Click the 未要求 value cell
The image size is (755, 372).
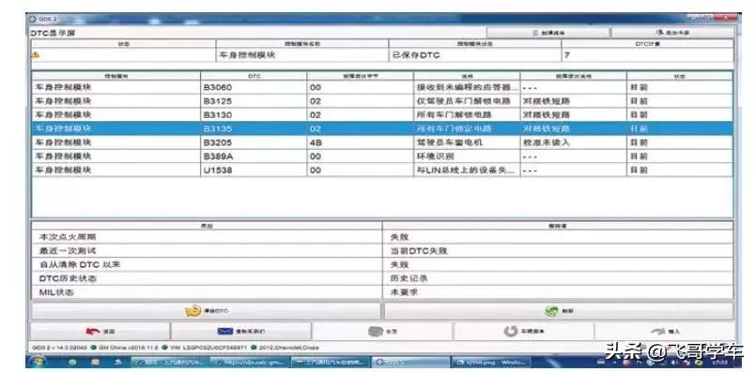click(558, 292)
